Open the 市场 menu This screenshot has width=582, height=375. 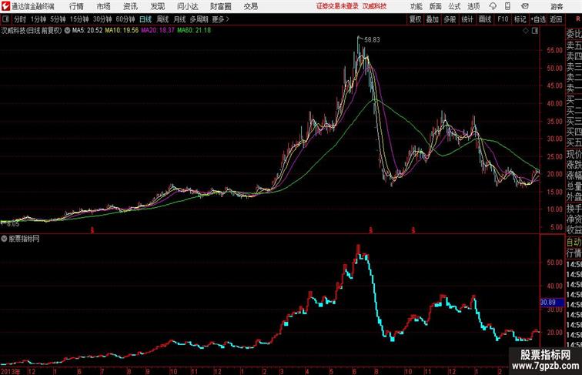pyautogui.click(x=104, y=6)
